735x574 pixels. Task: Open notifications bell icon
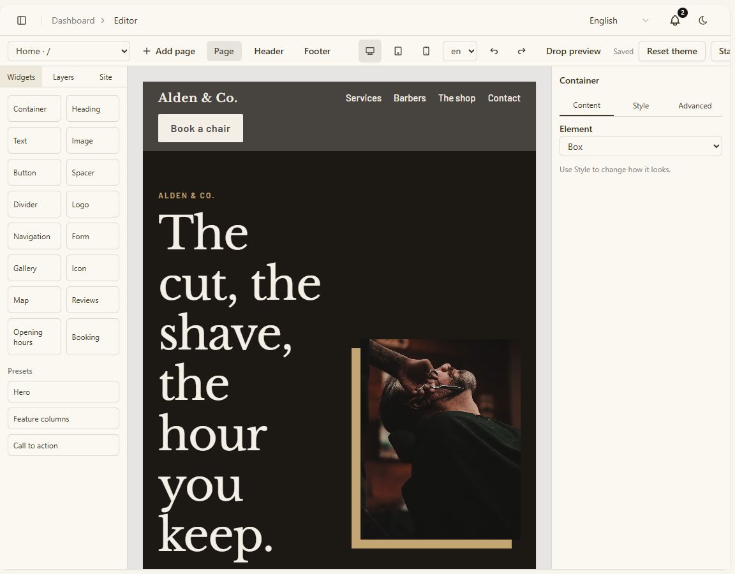674,20
